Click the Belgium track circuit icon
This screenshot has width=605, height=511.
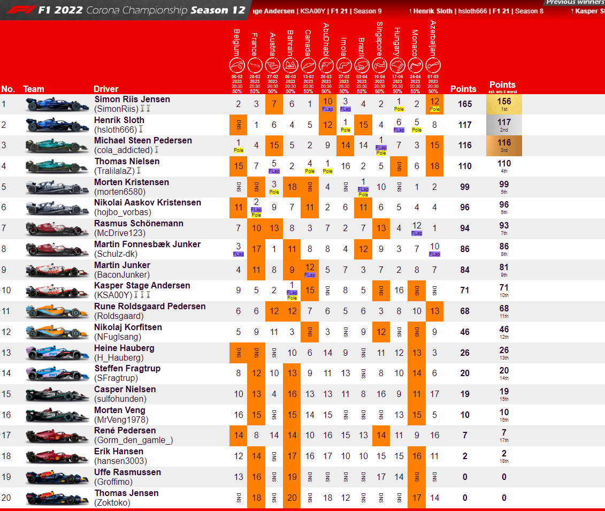click(237, 66)
